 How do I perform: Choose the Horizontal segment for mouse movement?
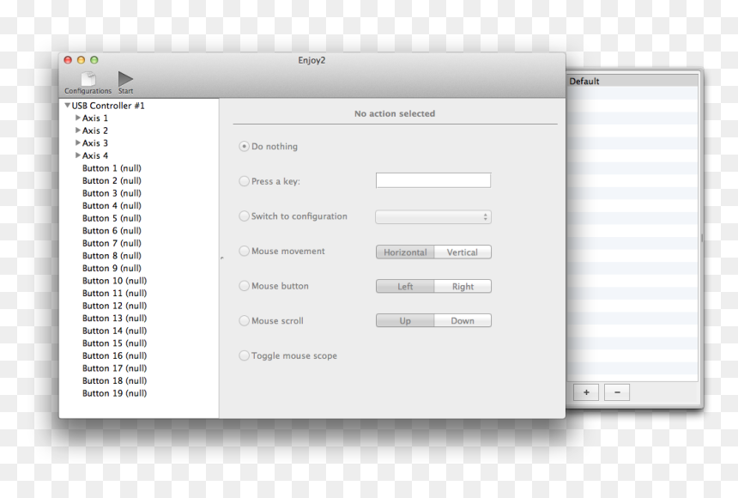[405, 252]
